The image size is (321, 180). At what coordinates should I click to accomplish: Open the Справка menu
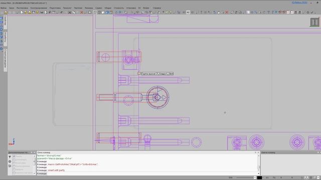pos(157,8)
